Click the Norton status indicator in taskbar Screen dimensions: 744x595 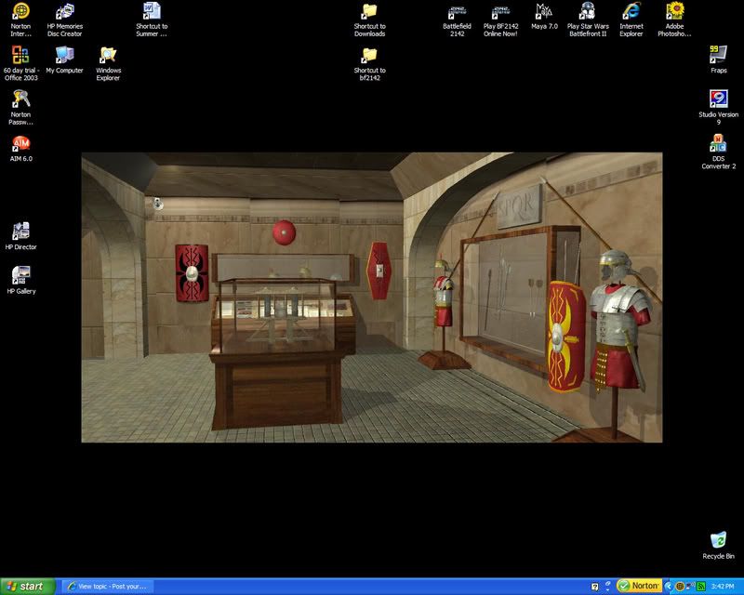[639, 586]
